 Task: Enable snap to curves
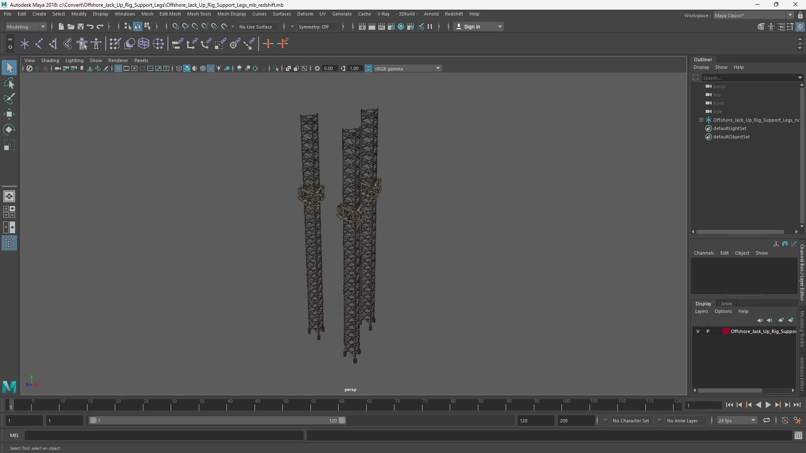click(x=185, y=26)
